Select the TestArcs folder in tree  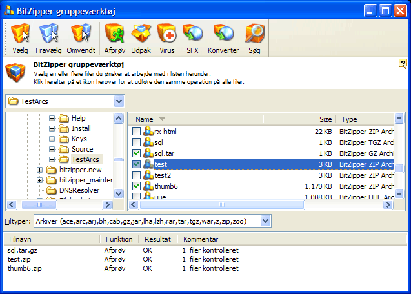(x=85, y=159)
